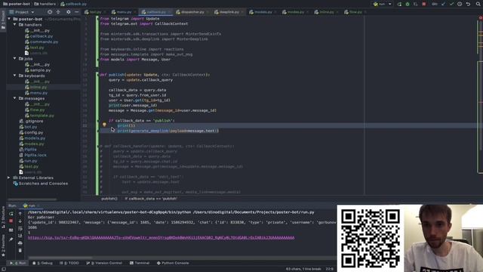Clear all Run console output with trash icon
Screen dimensions: 483x272
tap(20, 250)
